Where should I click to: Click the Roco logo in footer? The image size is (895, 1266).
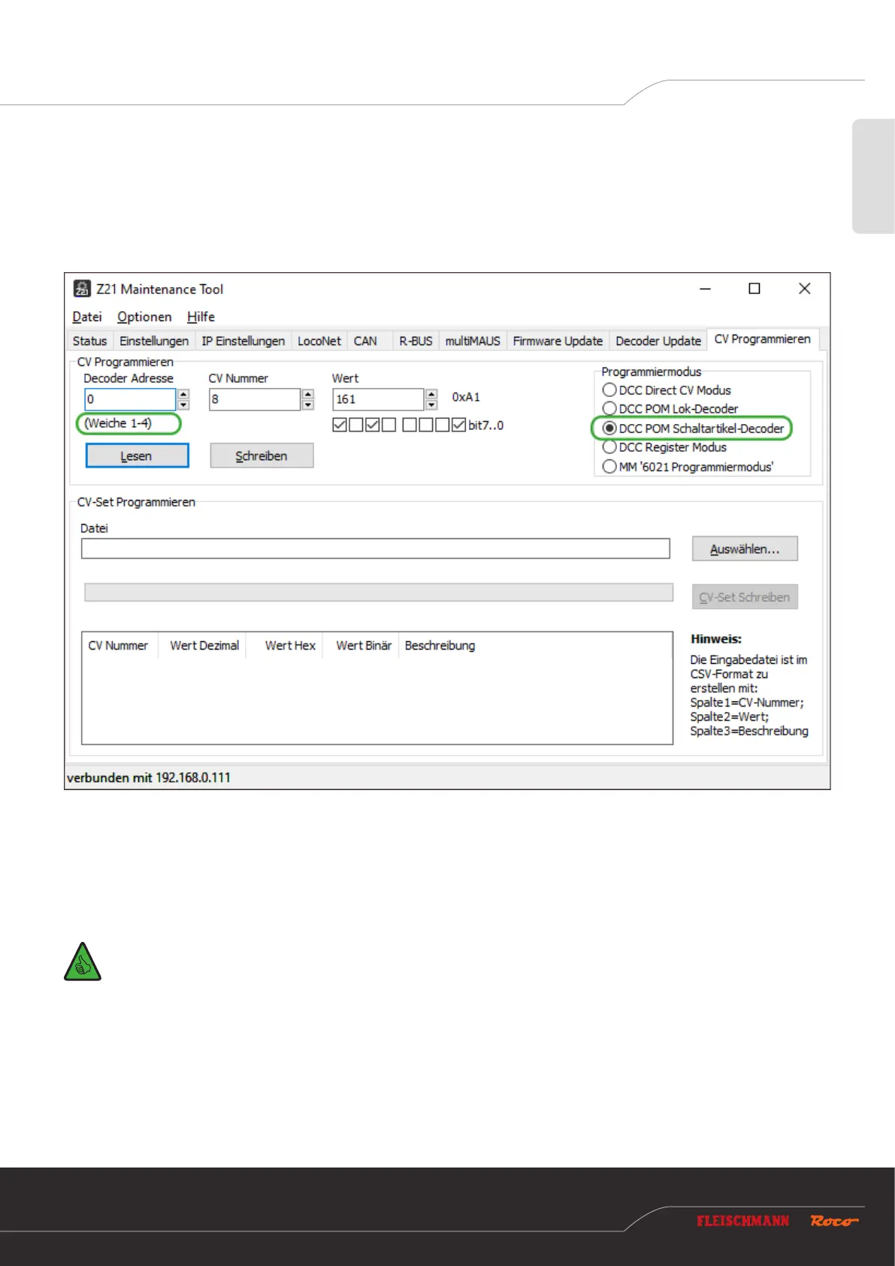pyautogui.click(x=834, y=1221)
